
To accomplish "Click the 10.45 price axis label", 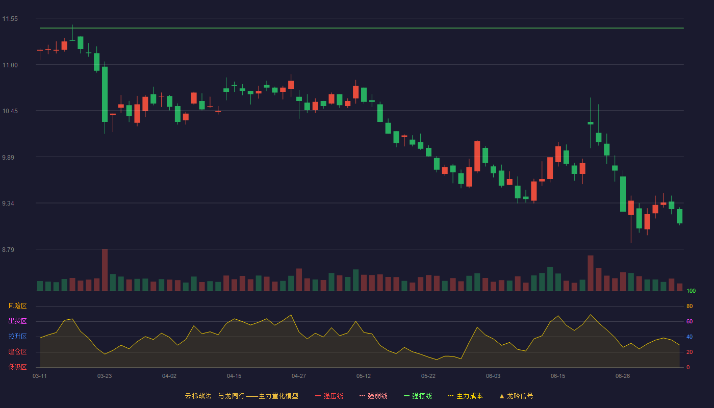I will tap(10, 111).
